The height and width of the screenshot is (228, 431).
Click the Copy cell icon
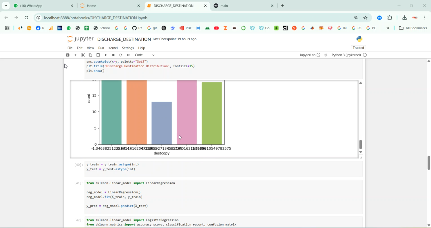click(91, 55)
